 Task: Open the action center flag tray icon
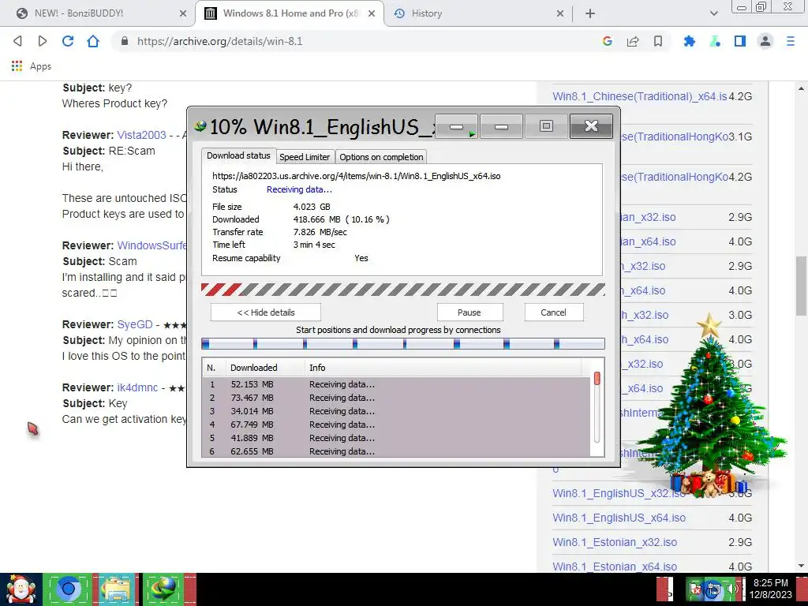click(696, 589)
